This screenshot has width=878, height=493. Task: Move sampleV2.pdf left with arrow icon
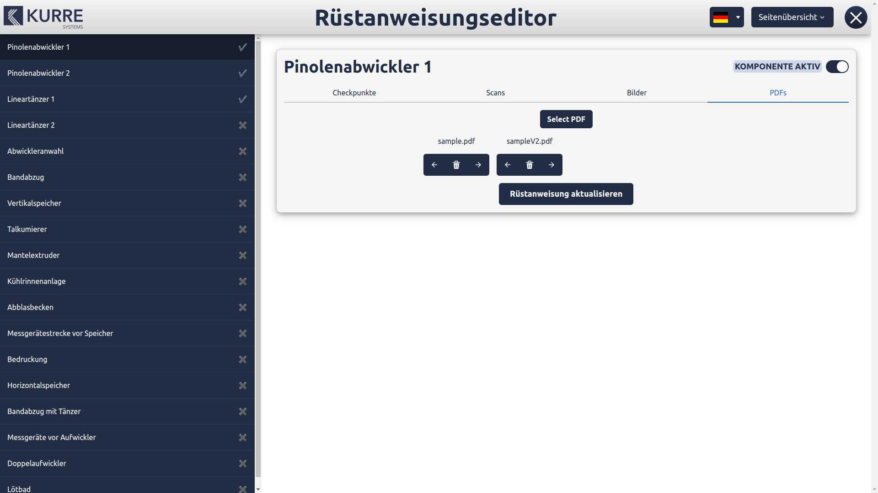click(508, 165)
